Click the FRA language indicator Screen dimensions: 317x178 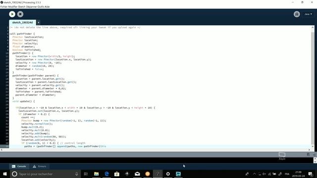[x=287, y=174]
